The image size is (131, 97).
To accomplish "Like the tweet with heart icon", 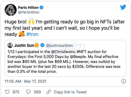I will 7,92.
